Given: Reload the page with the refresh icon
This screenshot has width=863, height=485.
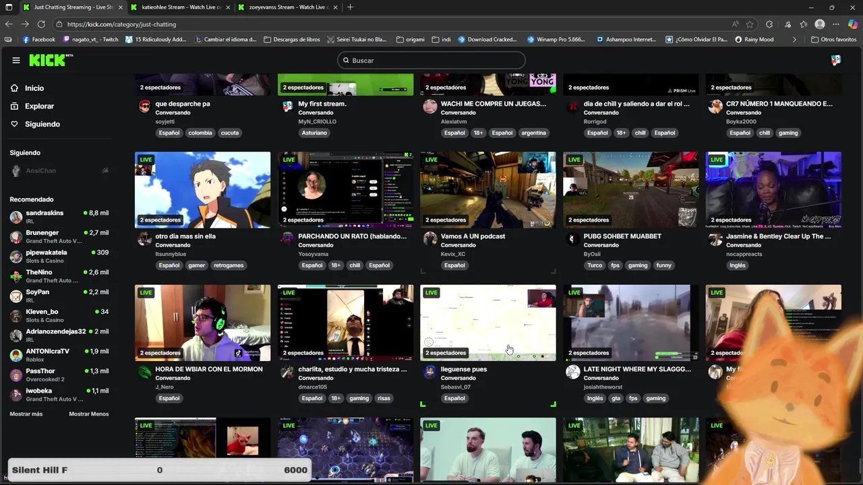Looking at the screenshot, I should (x=41, y=24).
